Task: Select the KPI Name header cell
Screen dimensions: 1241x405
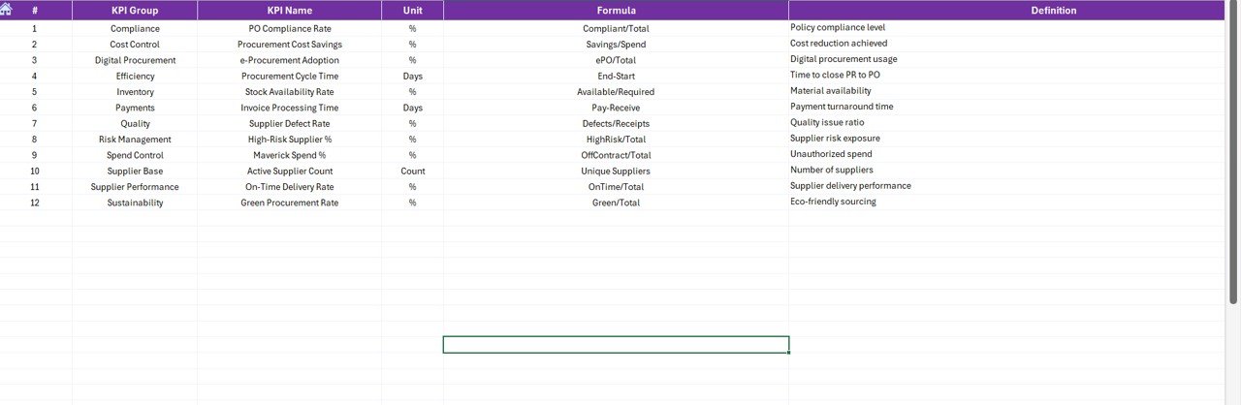Action: [x=289, y=11]
